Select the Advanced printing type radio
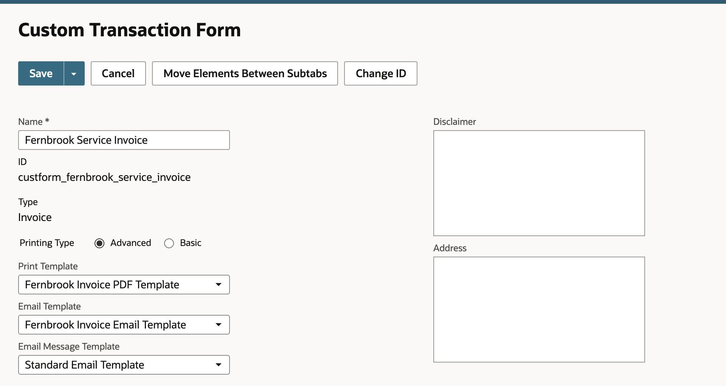 [x=99, y=243]
